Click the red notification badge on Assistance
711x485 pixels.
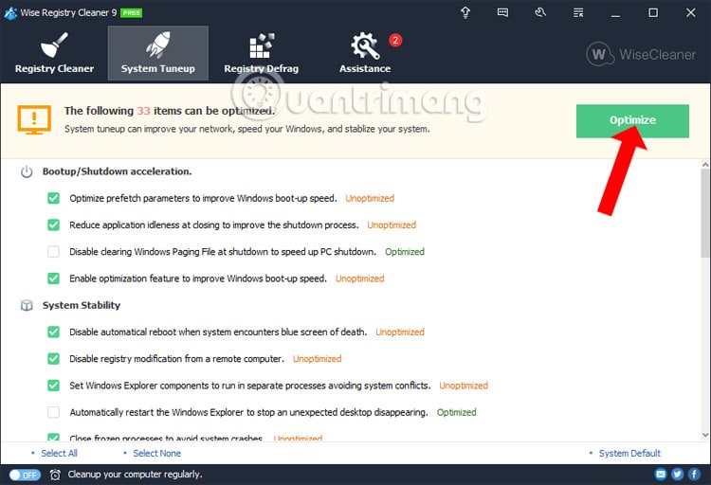click(x=395, y=41)
